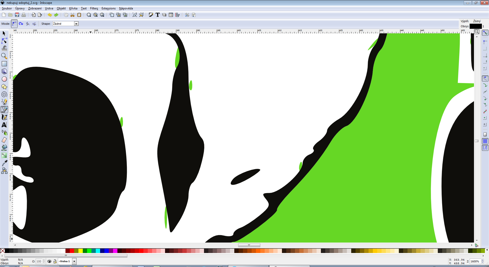This screenshot has width=489, height=267.
Task: Select the Rectangle tool
Action: (x=4, y=64)
